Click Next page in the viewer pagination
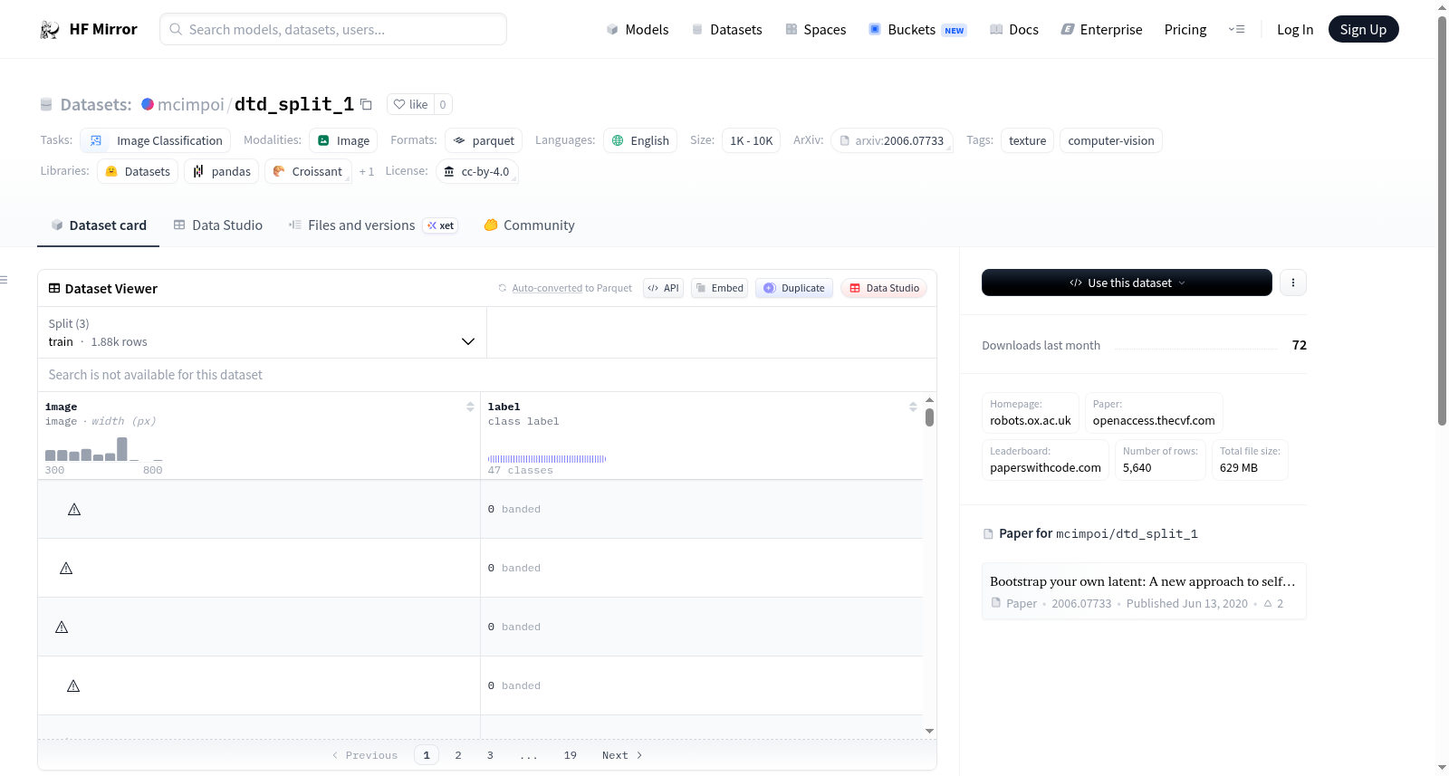The width and height of the screenshot is (1449, 776). [622, 755]
